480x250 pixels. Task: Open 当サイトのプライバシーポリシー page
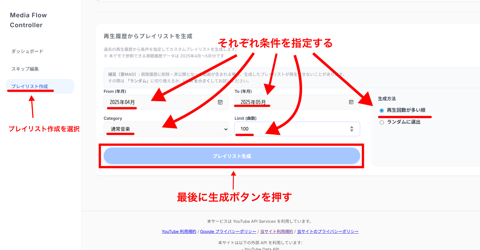(327, 231)
